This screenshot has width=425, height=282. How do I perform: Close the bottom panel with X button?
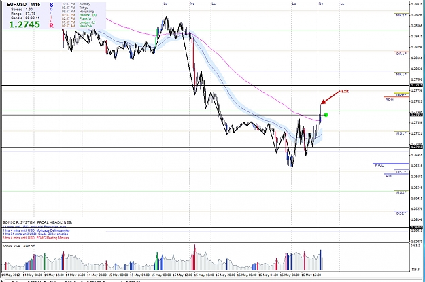3,281
